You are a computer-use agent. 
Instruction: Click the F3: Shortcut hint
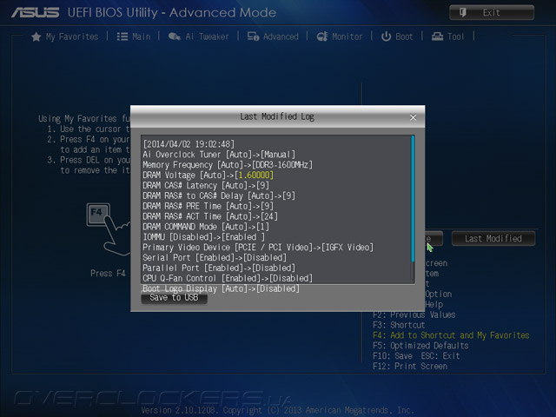point(399,325)
